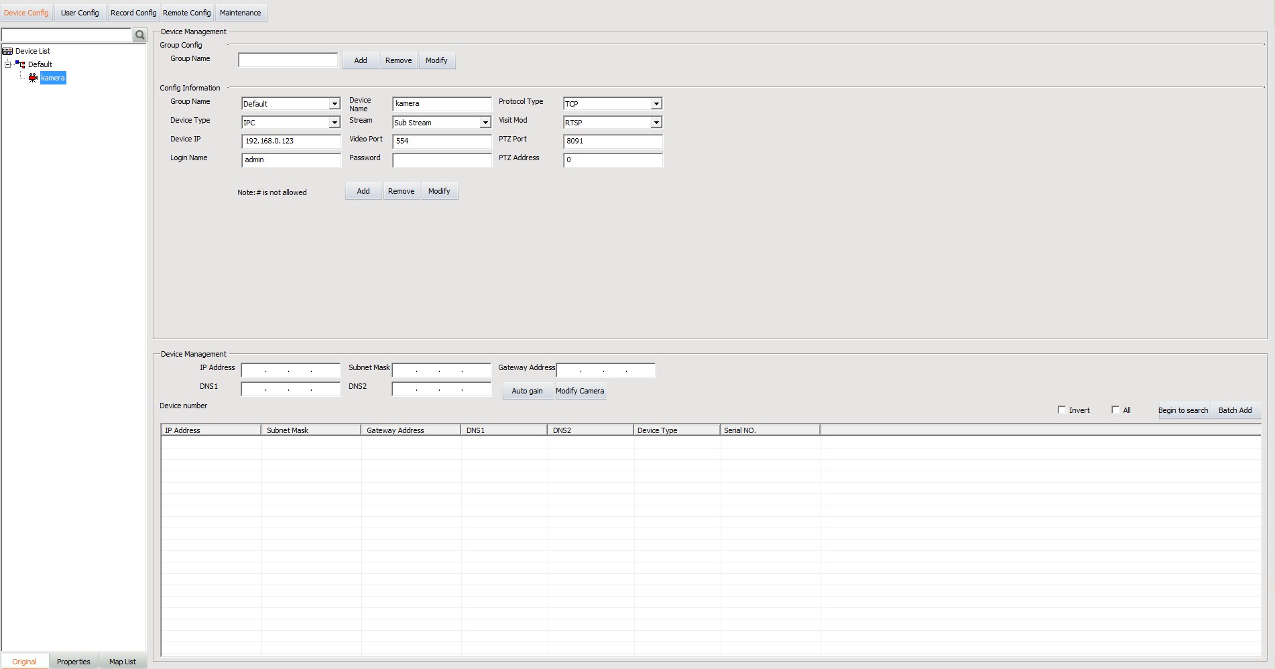The height and width of the screenshot is (669, 1275).
Task: Focus the lower IP Address input field
Action: click(x=291, y=370)
